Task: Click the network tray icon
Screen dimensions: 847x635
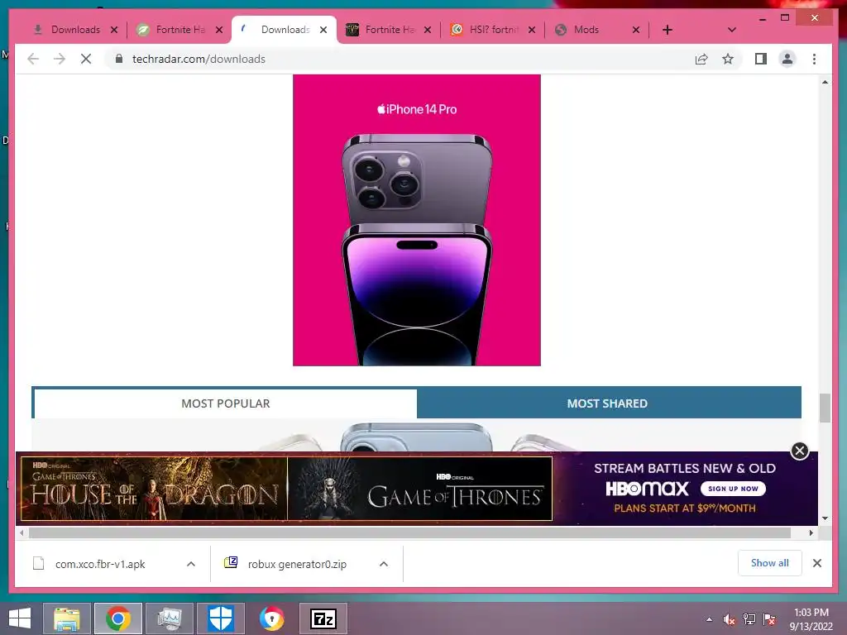Action: (x=749, y=619)
